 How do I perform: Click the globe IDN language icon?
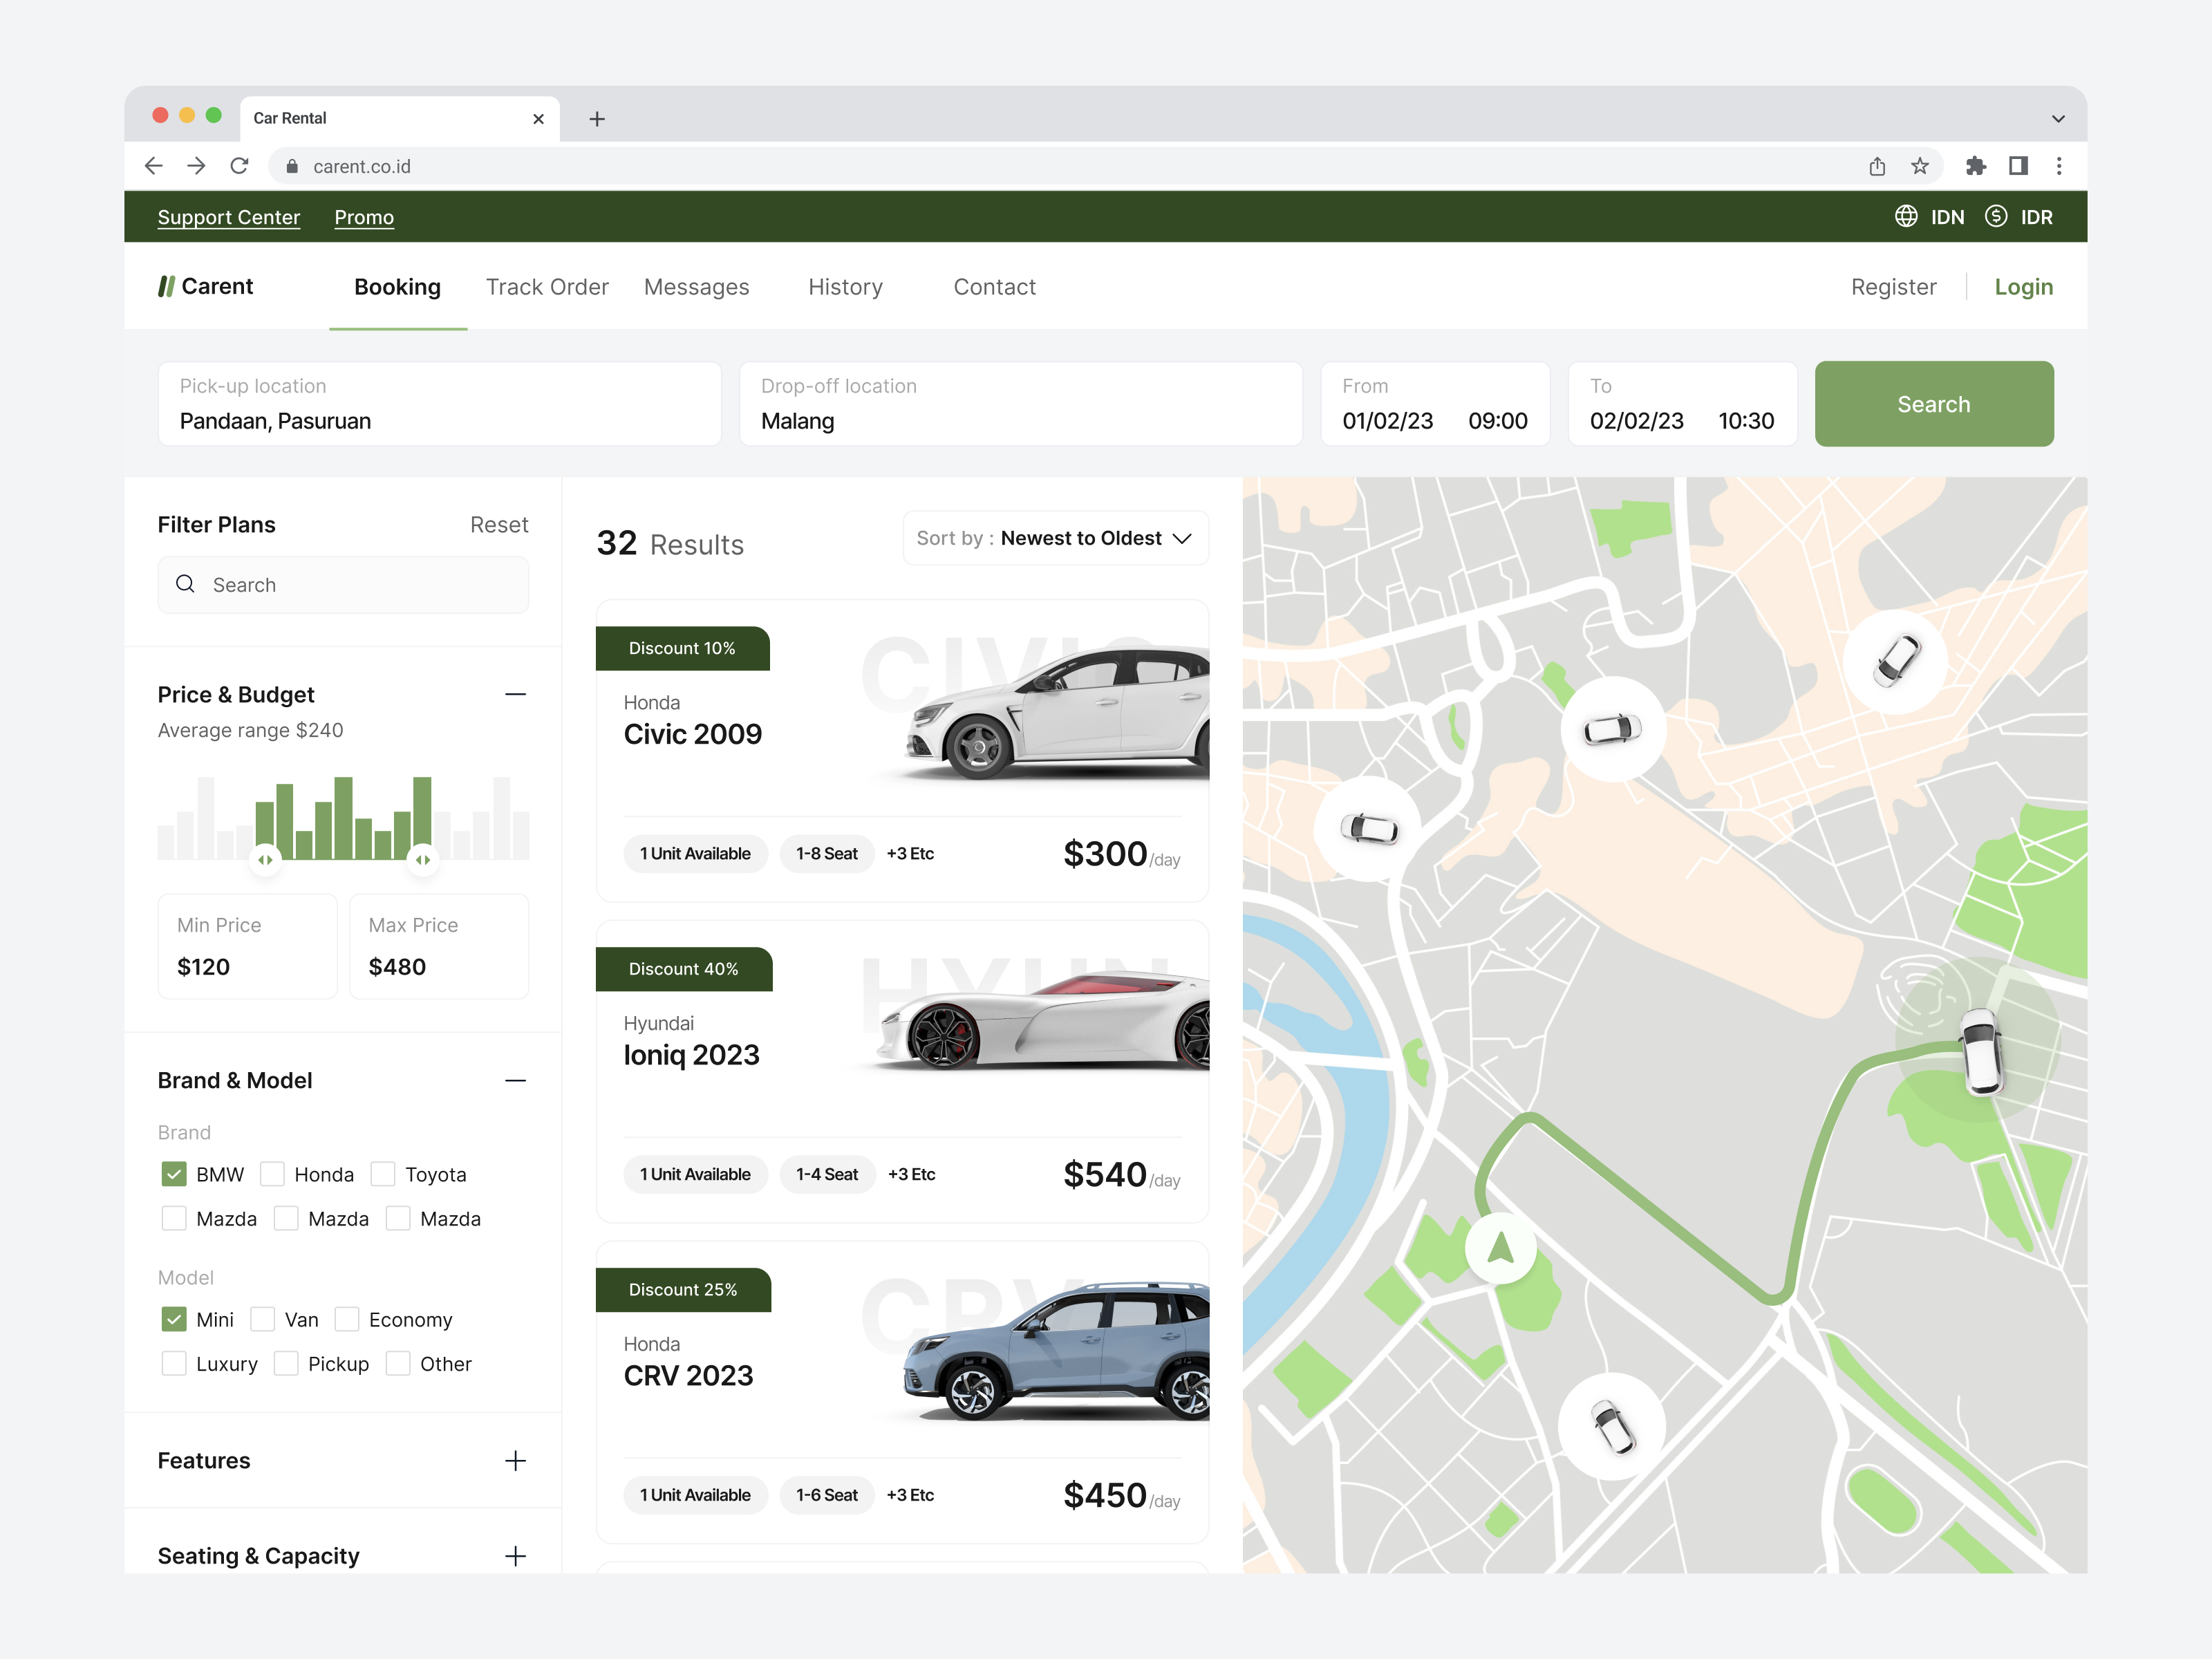1906,216
